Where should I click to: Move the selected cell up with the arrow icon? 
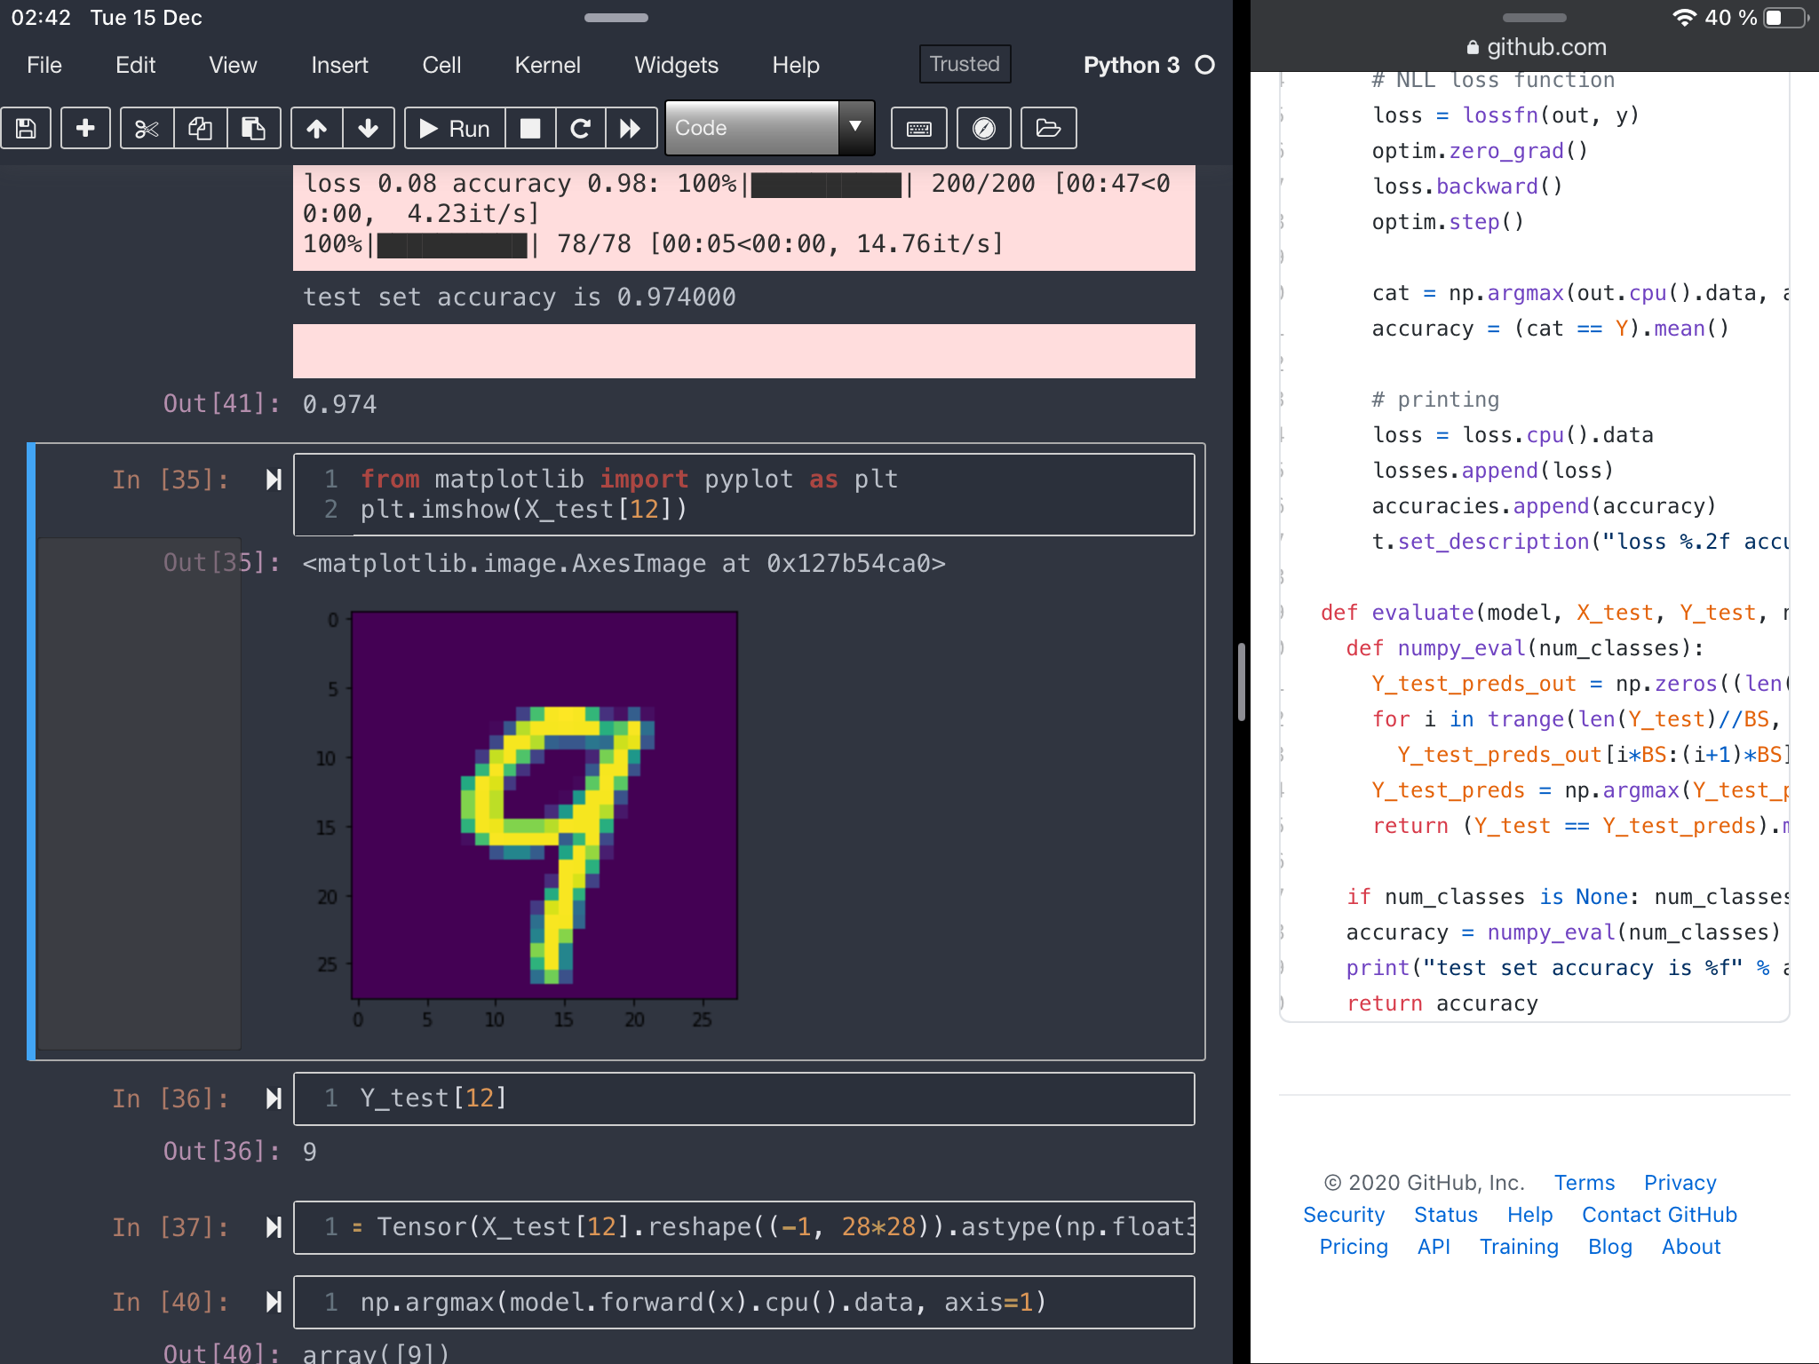316,128
